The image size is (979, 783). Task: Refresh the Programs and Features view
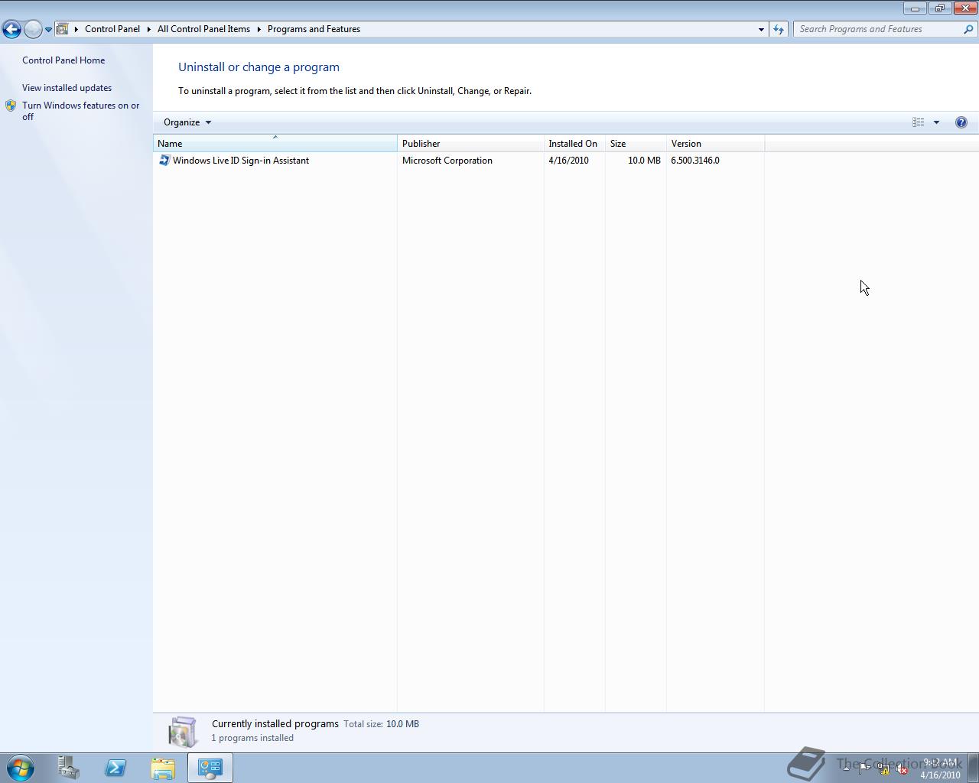pyautogui.click(x=779, y=29)
